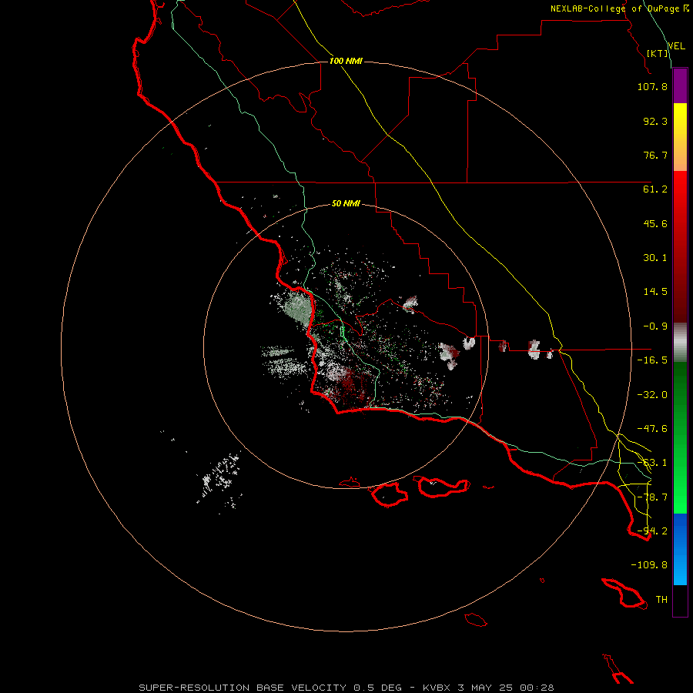Viewport: 693px width, 693px height.
Task: Click the TH label on the legend
Action: (x=661, y=600)
